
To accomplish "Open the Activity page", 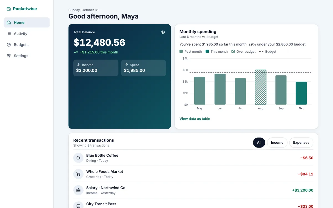I will tap(27, 34).
